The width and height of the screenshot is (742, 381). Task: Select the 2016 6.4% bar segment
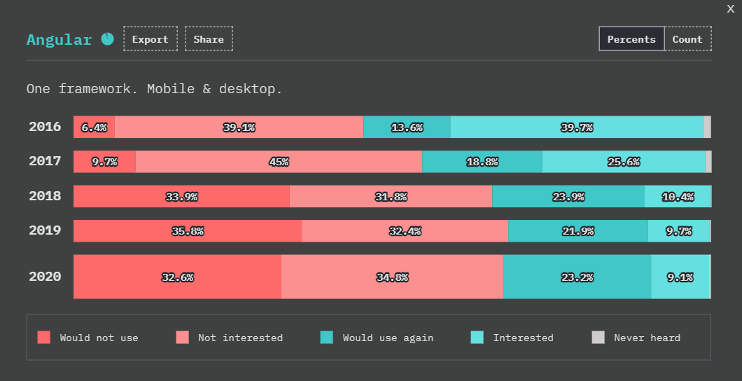94,127
